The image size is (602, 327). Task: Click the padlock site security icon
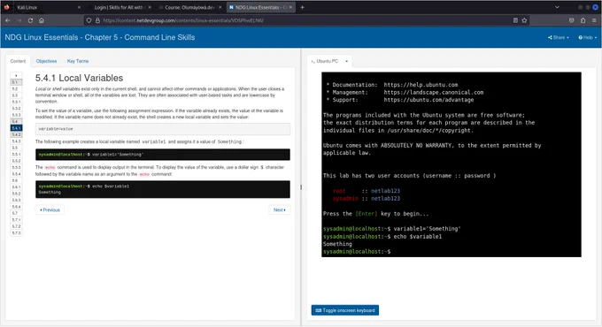tap(97, 20)
